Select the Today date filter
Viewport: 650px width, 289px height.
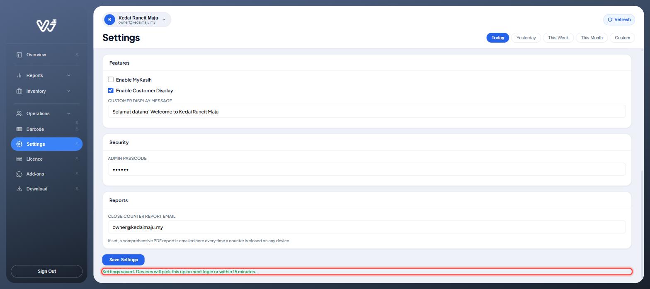click(x=497, y=38)
